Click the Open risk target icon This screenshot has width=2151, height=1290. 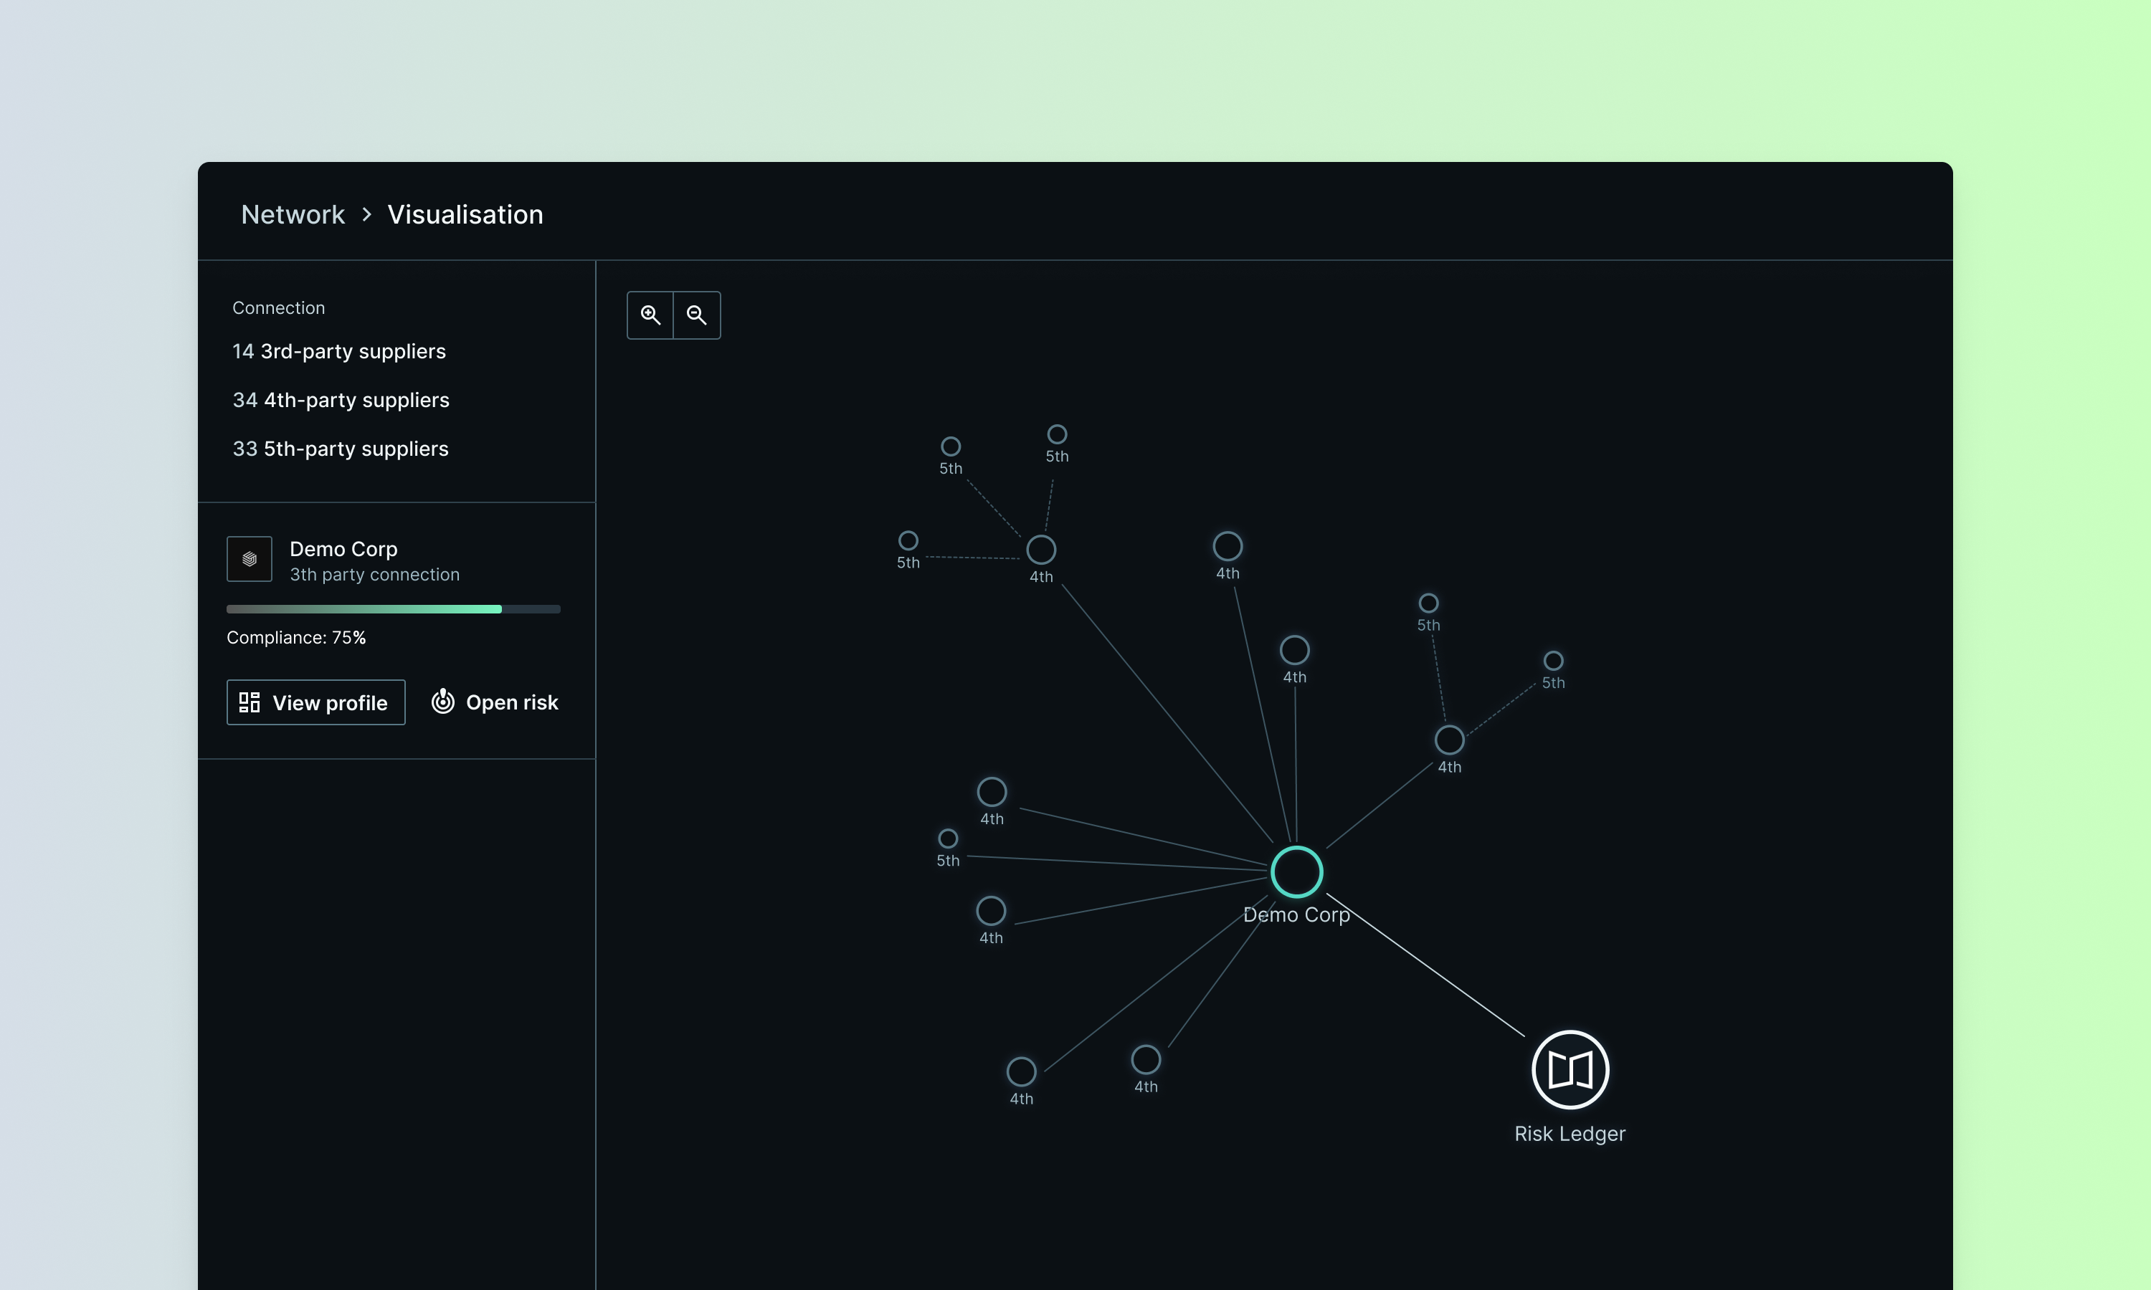click(442, 702)
